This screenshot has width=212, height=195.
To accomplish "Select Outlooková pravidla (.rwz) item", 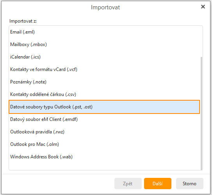I will click(104, 132).
